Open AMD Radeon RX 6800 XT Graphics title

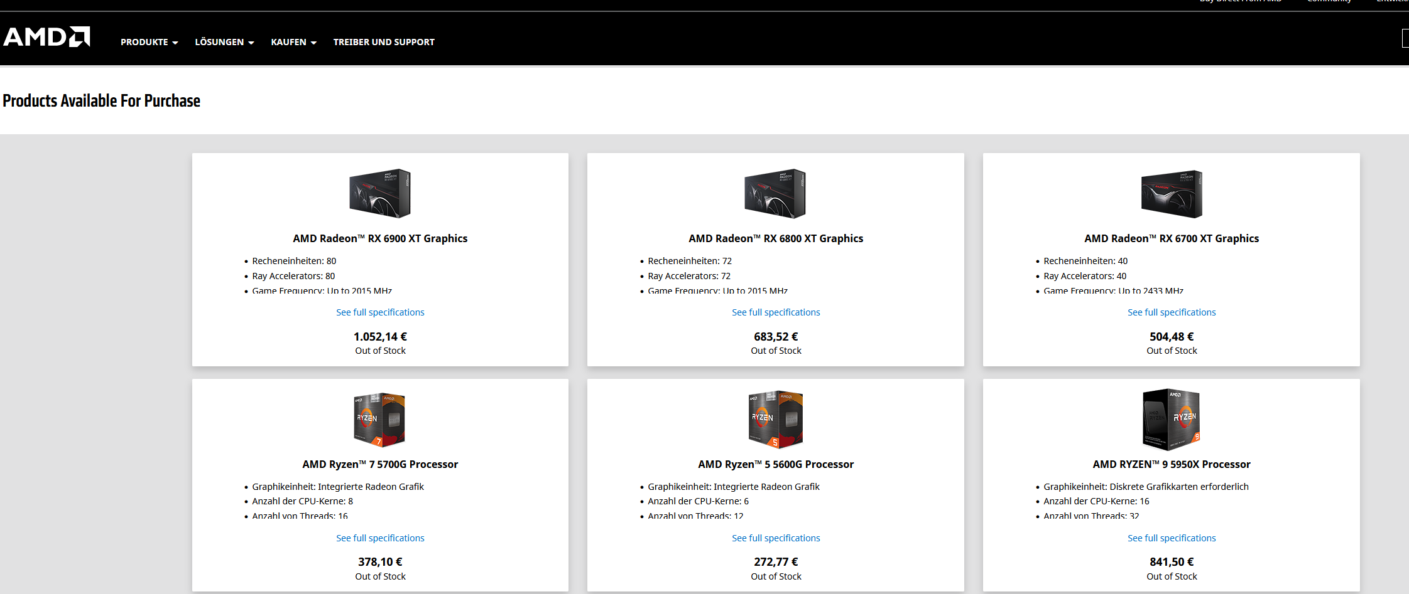pos(776,238)
